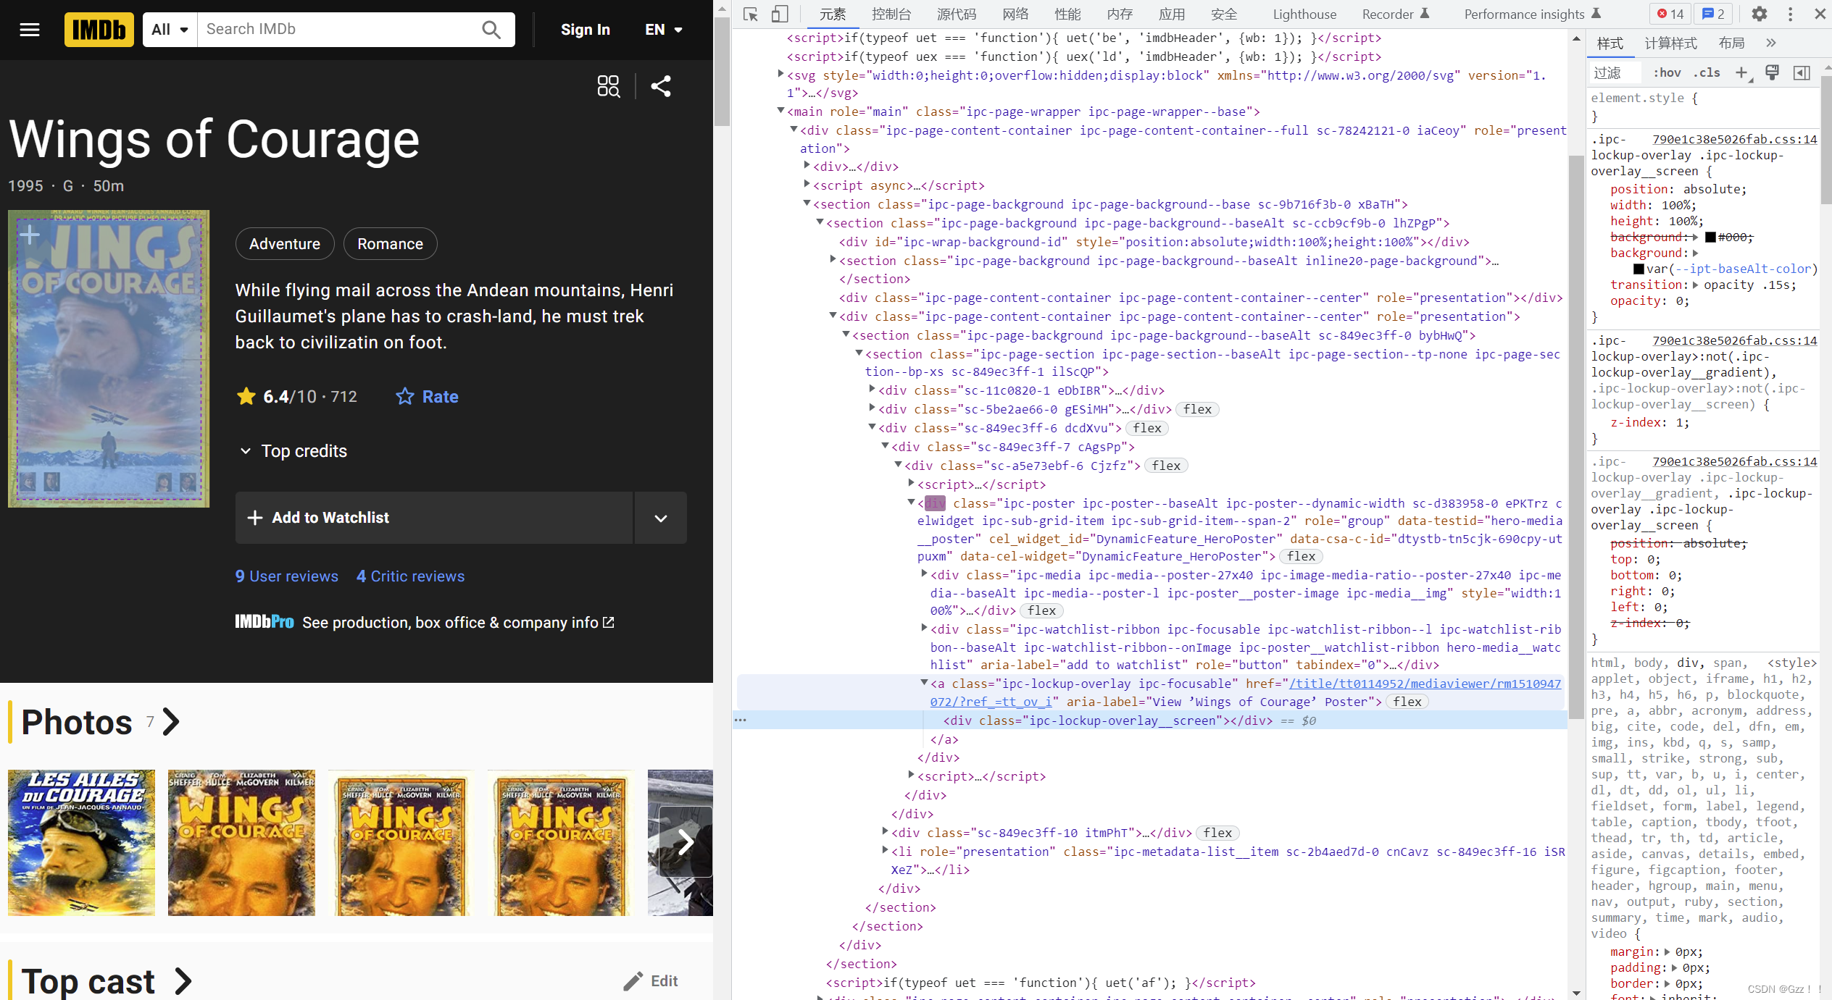Image resolution: width=1832 pixels, height=1000 pixels.
Task: Open Photos section chevron
Action: [x=172, y=722]
